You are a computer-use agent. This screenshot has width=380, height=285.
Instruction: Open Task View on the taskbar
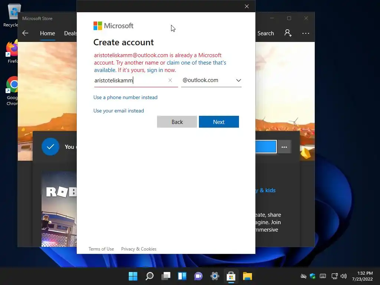click(166, 276)
